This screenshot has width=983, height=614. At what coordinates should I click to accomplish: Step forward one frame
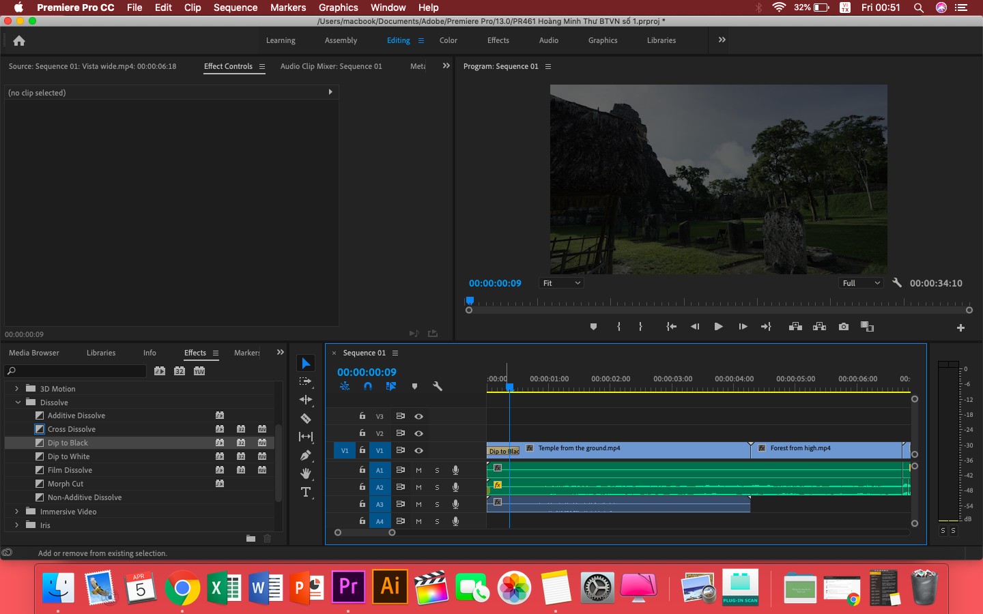click(743, 327)
